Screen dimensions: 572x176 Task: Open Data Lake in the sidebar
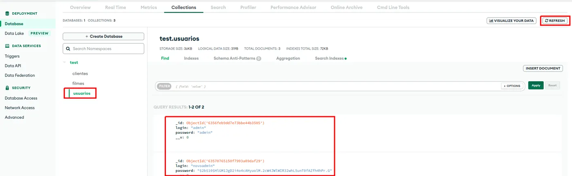point(14,33)
